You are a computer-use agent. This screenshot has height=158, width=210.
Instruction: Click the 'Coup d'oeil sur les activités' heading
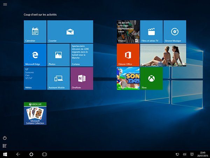(x=40, y=15)
